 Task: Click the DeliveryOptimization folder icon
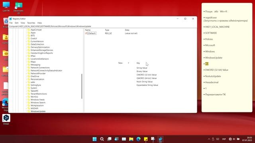(29, 47)
